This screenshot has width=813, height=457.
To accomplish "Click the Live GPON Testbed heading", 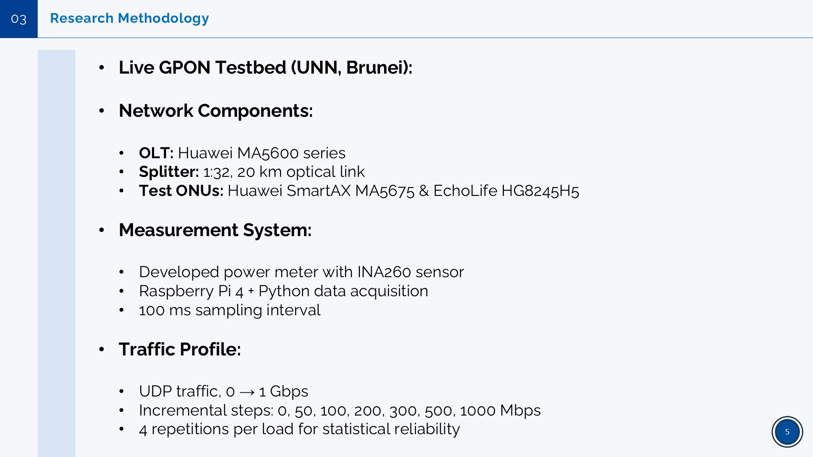I will (265, 67).
